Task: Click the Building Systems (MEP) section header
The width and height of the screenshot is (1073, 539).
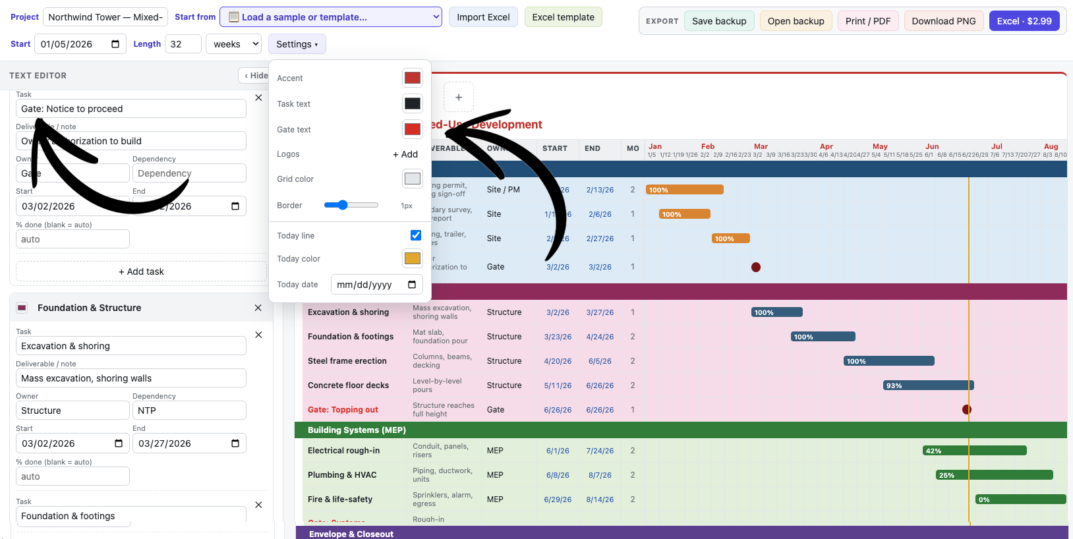Action: (681, 430)
